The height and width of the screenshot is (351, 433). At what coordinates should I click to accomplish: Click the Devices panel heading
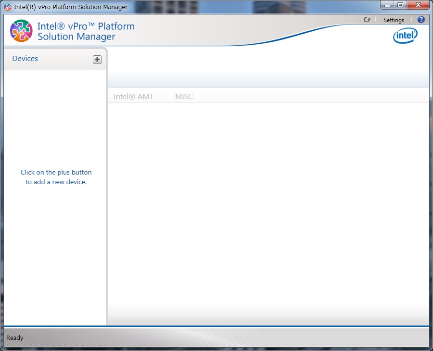coord(25,59)
